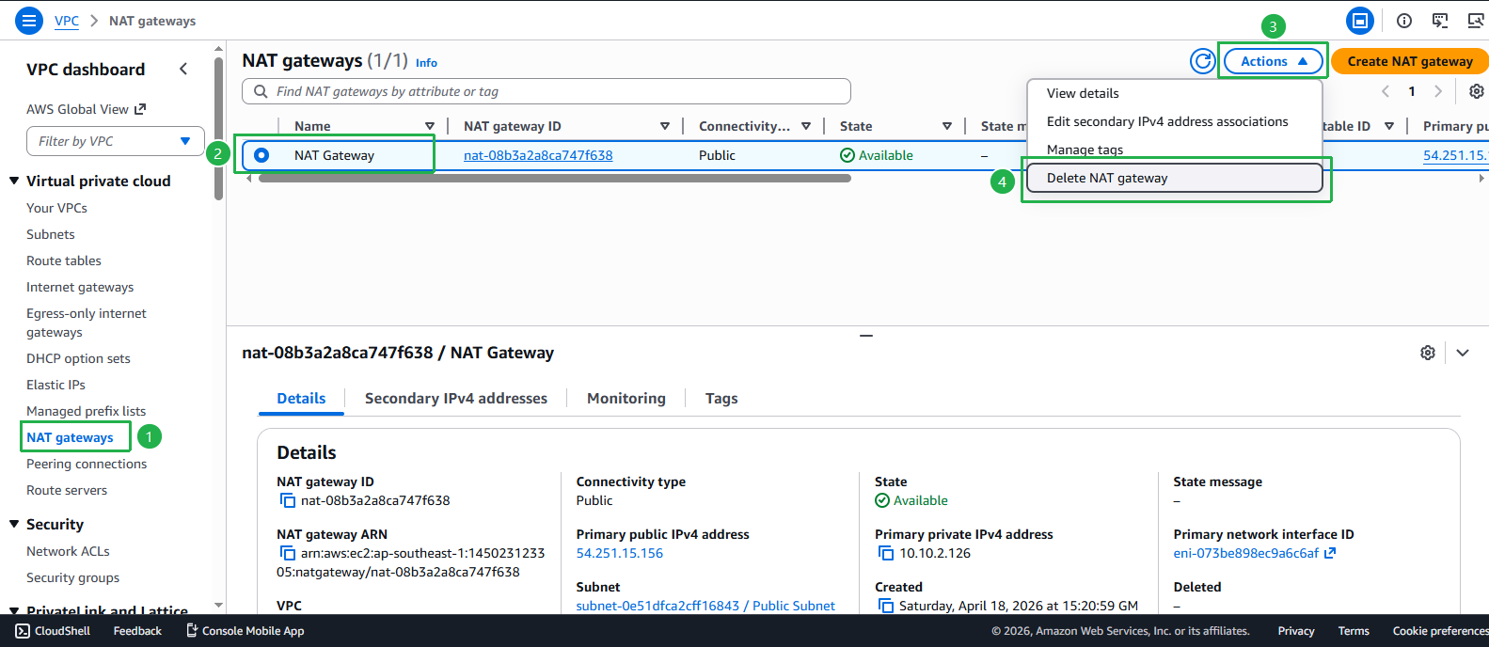Open details panel settings gear icon
Viewport: 1489px width, 647px height.
(1428, 353)
